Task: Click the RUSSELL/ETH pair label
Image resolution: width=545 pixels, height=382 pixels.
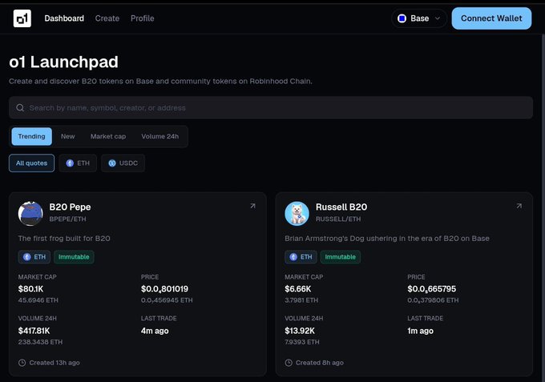Action: (338, 219)
